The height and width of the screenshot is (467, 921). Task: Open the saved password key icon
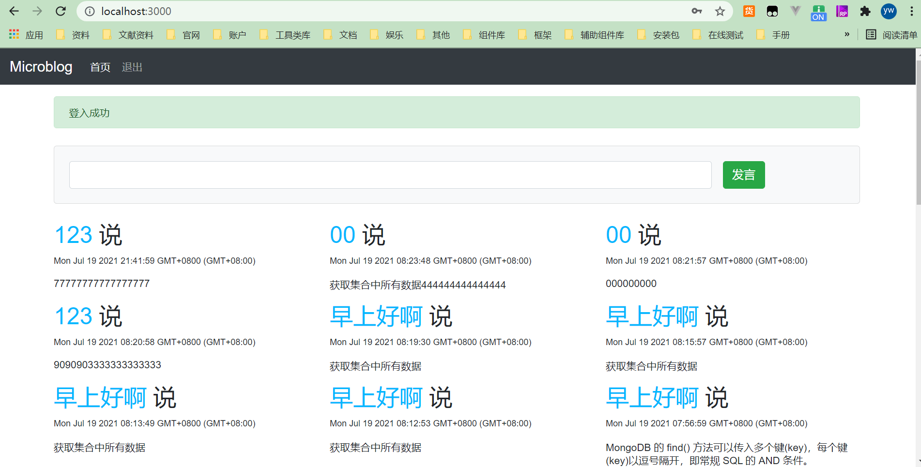[x=697, y=11]
